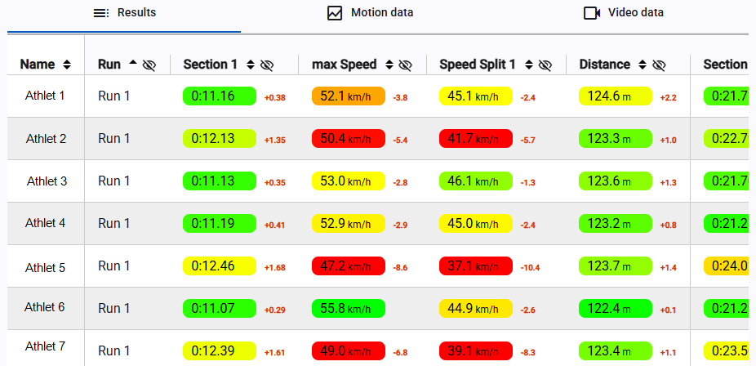This screenshot has width=756, height=366.
Task: Sort by max Speed arrows
Action: [389, 65]
